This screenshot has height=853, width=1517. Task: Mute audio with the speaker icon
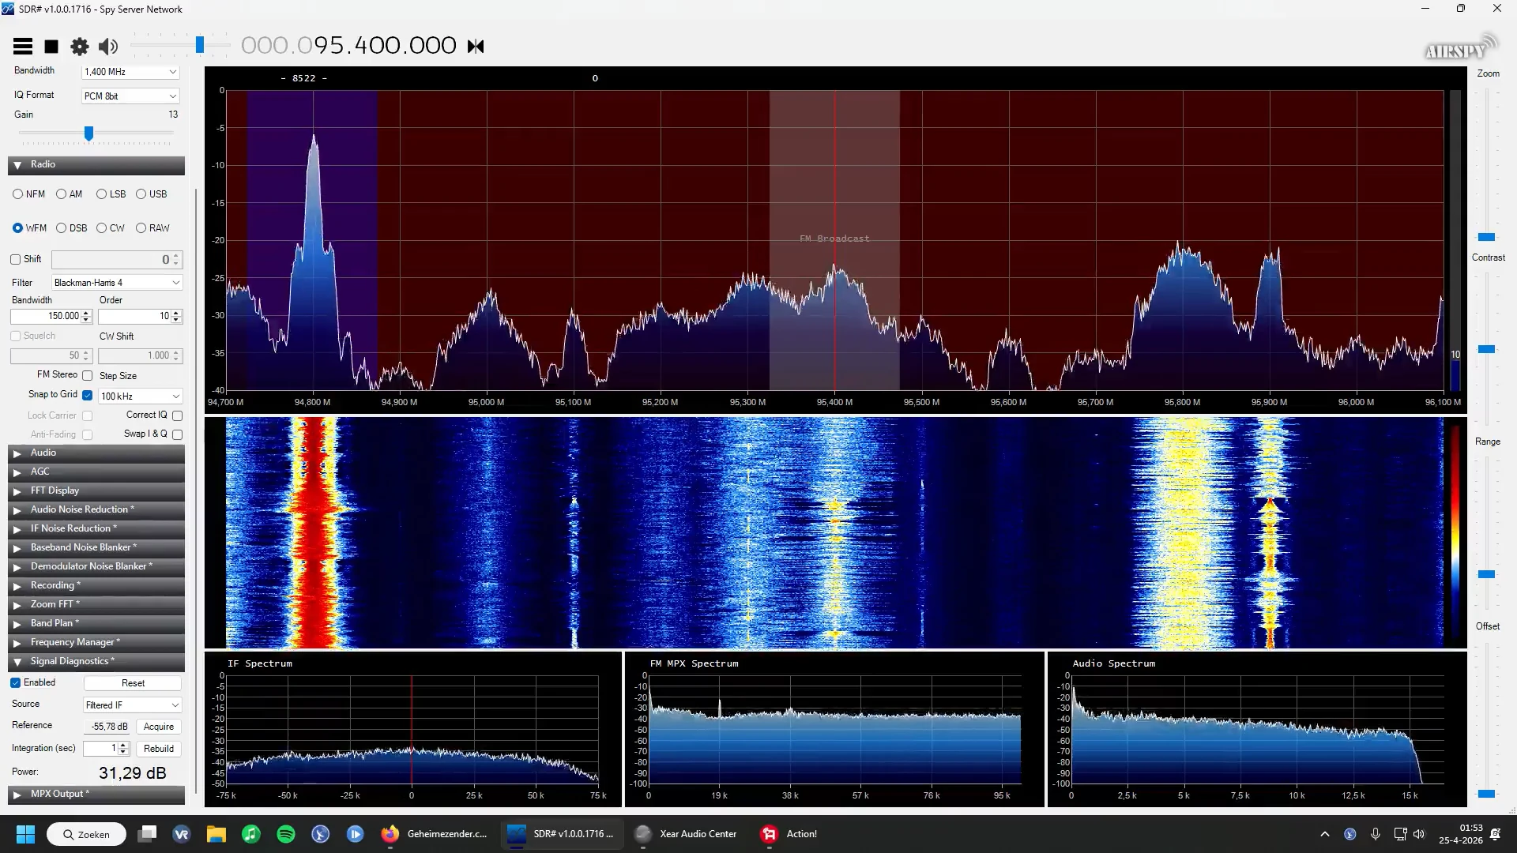click(108, 47)
